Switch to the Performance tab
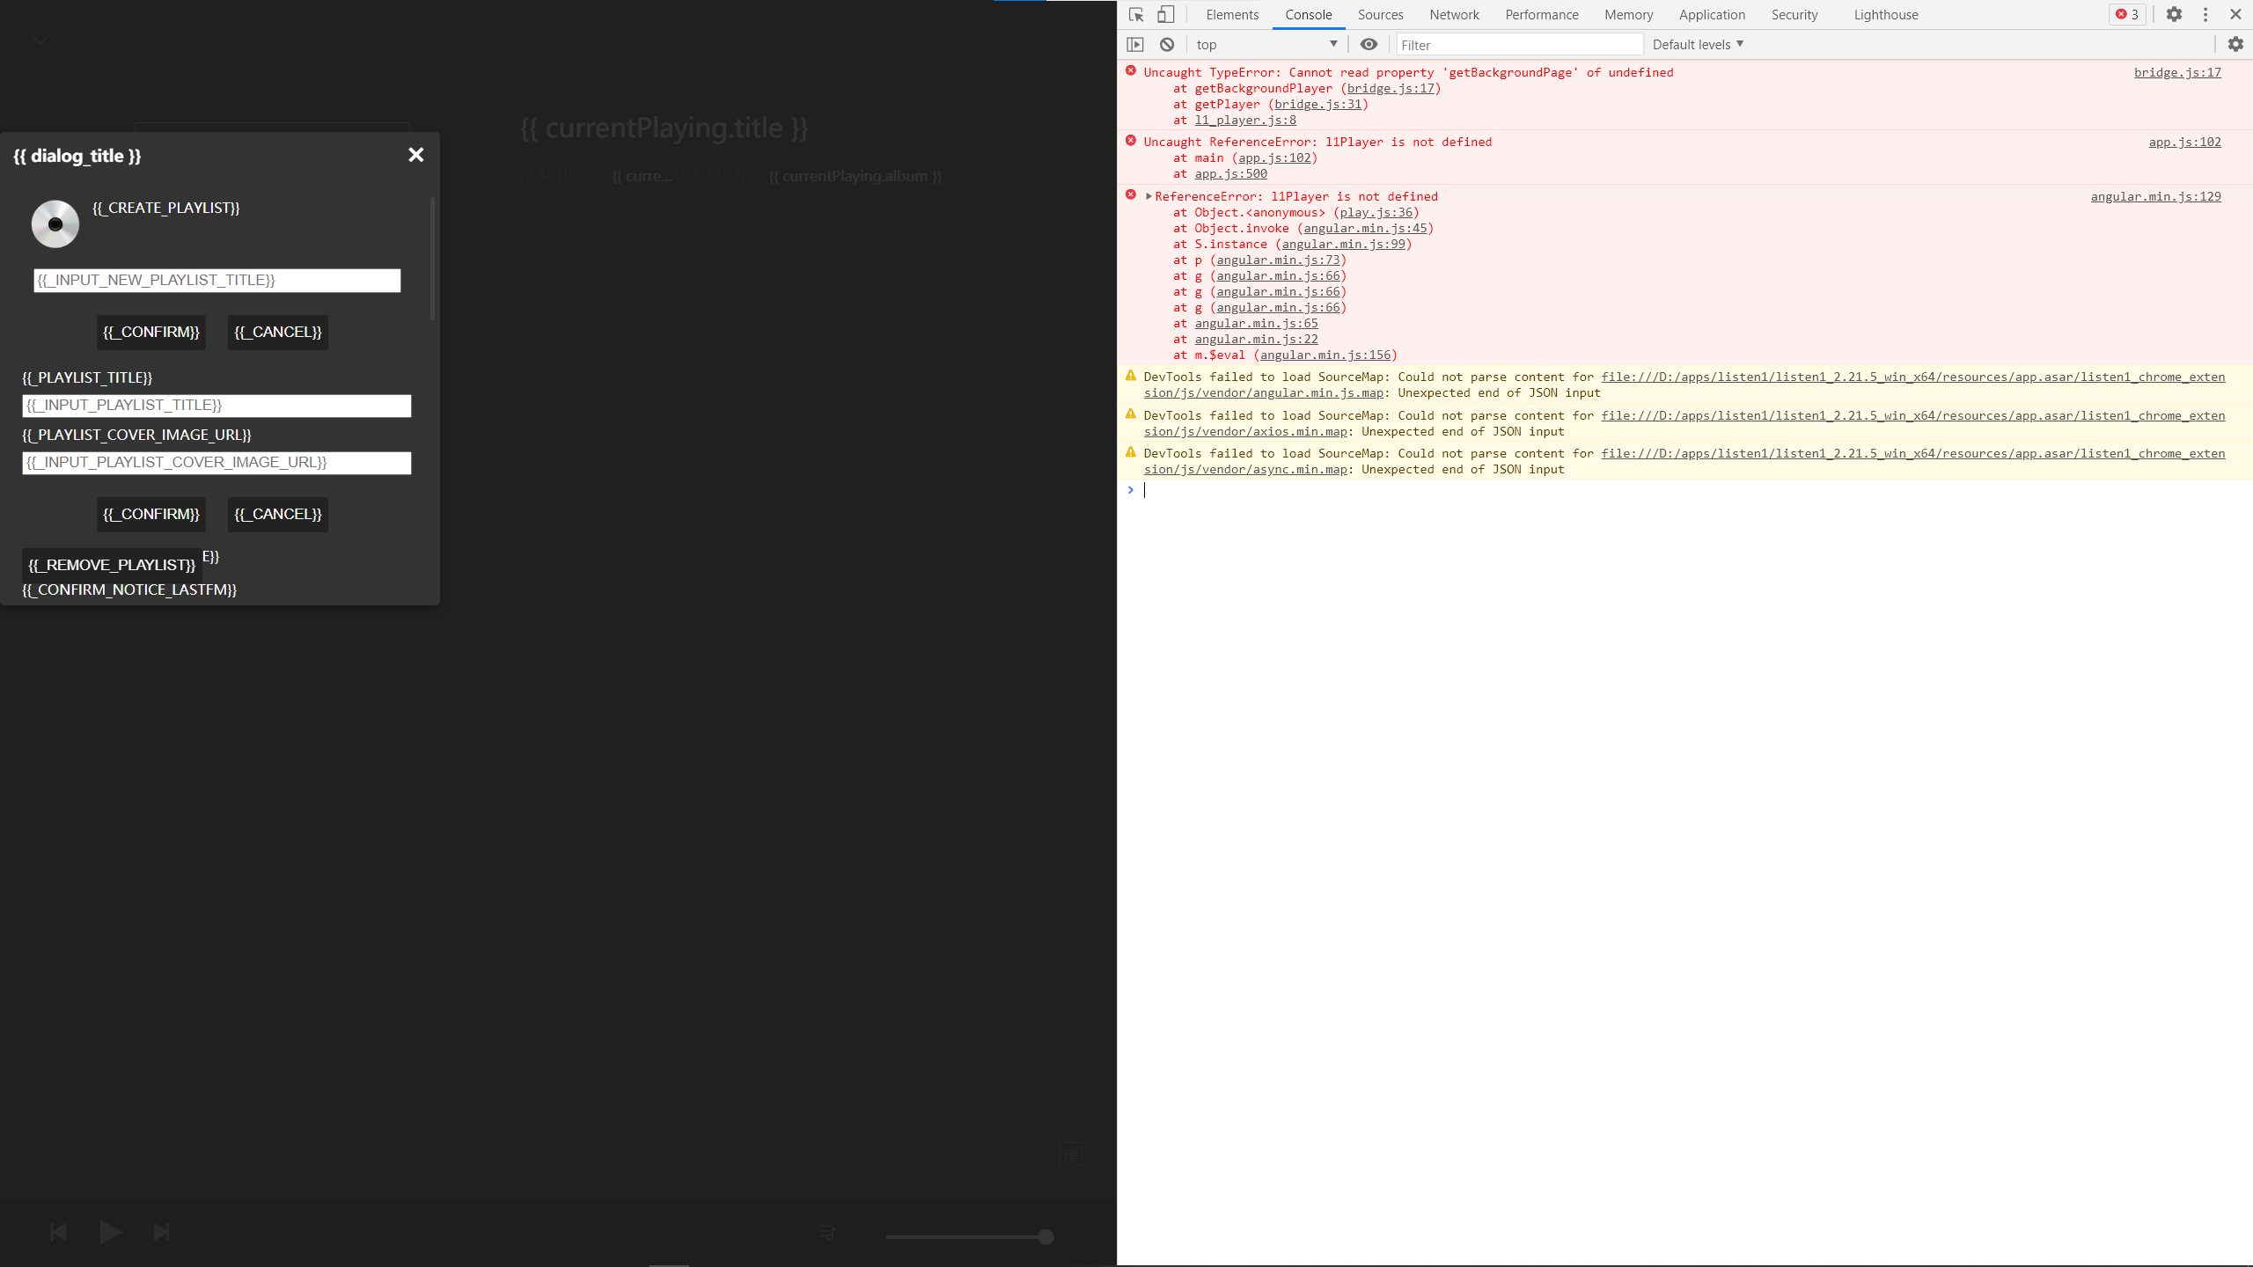This screenshot has width=2253, height=1267. coord(1542,15)
